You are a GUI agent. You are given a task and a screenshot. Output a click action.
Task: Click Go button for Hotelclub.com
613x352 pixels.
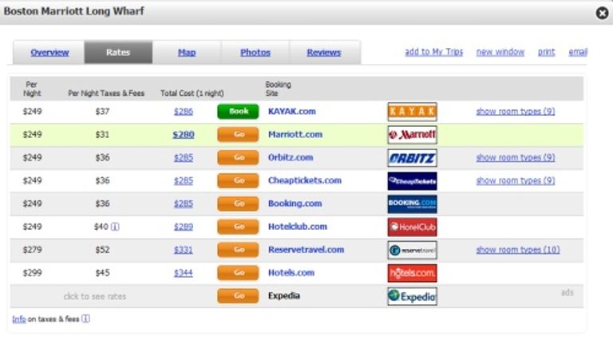pos(238,227)
